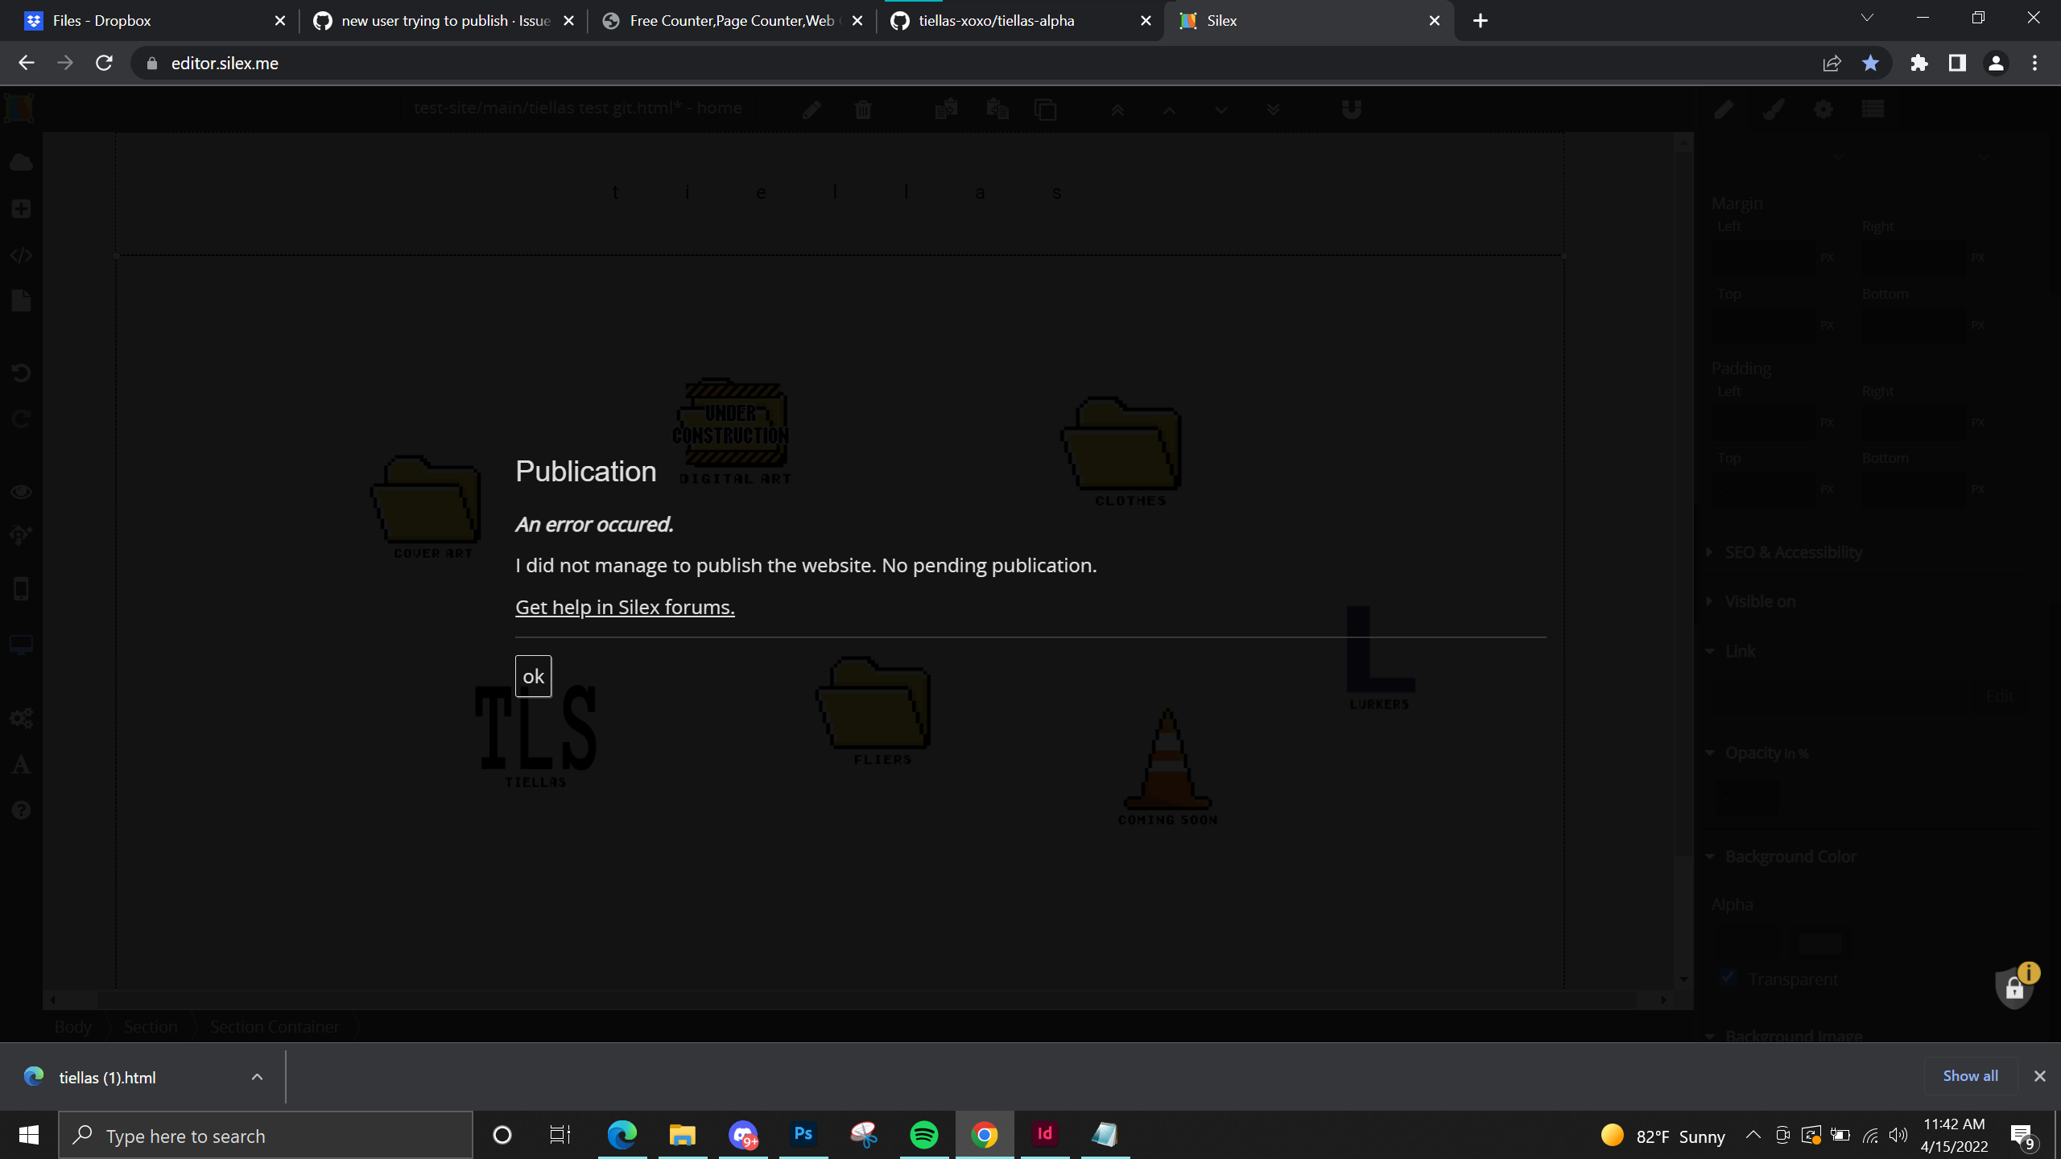Expand the SEO & Accessibility section
The height and width of the screenshot is (1159, 2061).
click(1711, 551)
